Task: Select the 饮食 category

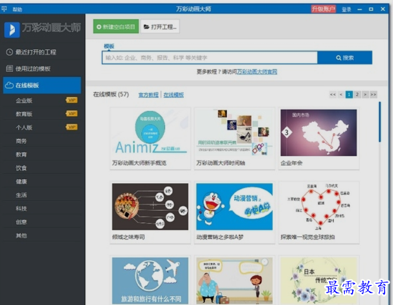Action: point(21,168)
